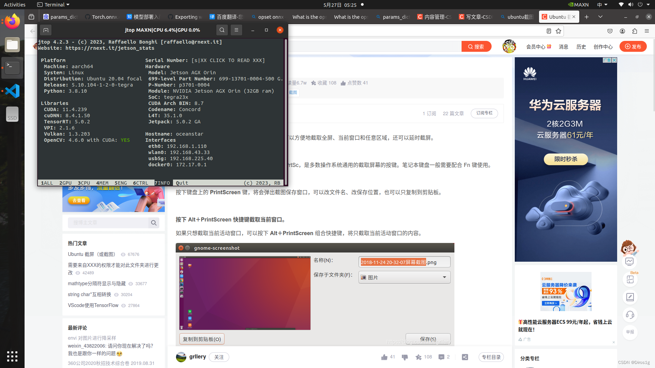Save the article to Pocket
Screen dimensions: 655x368
coord(610,31)
